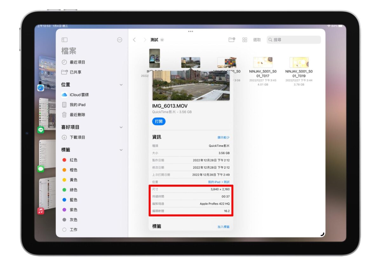Screen dimensions: 381x266
Task: Click the IMG_6013.MOV preview image
Action: coord(191,86)
